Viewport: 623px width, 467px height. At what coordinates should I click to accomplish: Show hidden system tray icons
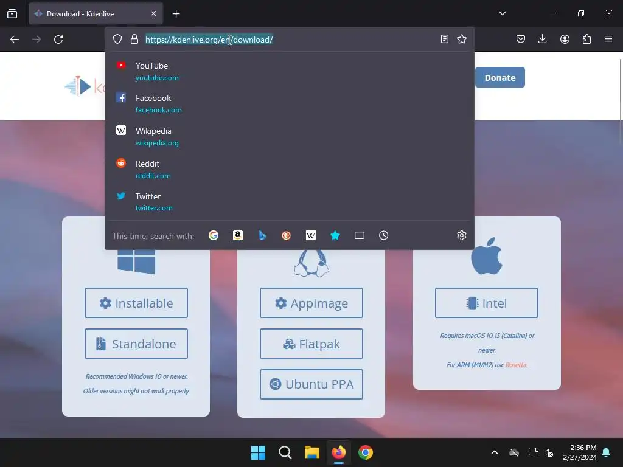point(494,452)
